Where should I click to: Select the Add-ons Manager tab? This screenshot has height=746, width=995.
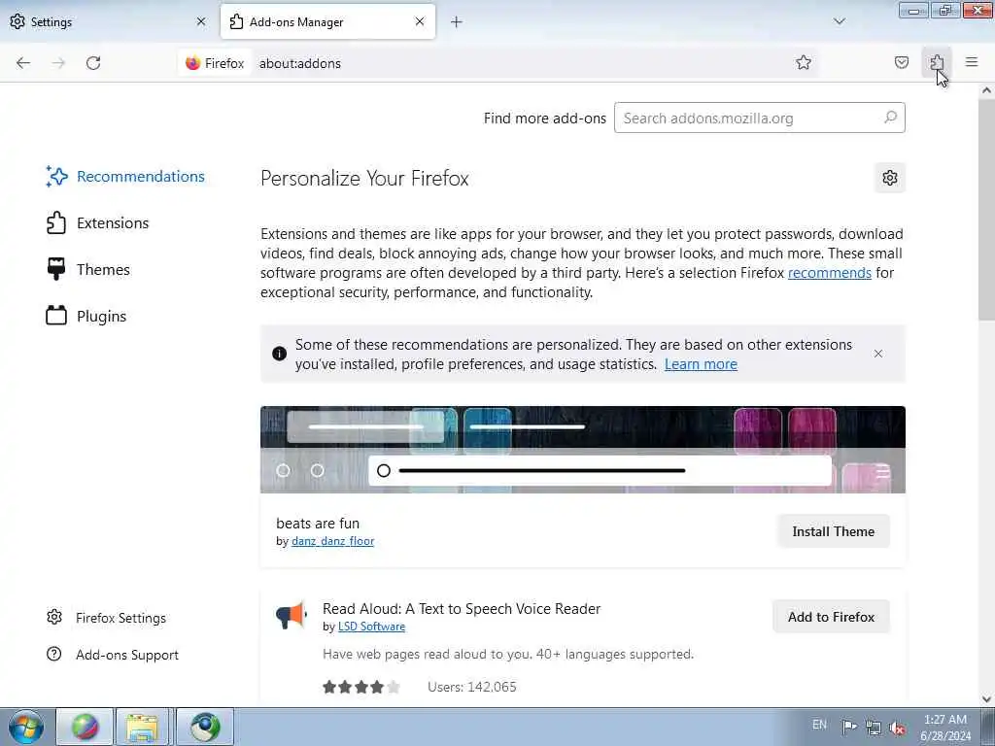pos(327,21)
